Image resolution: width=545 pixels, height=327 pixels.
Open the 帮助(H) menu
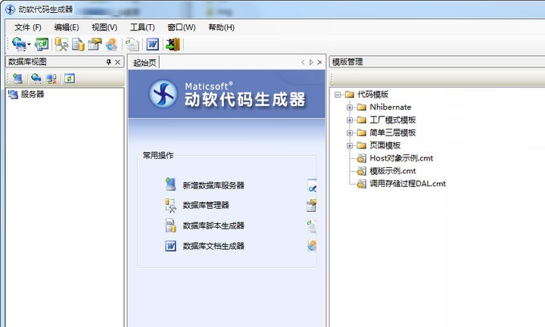pos(221,27)
